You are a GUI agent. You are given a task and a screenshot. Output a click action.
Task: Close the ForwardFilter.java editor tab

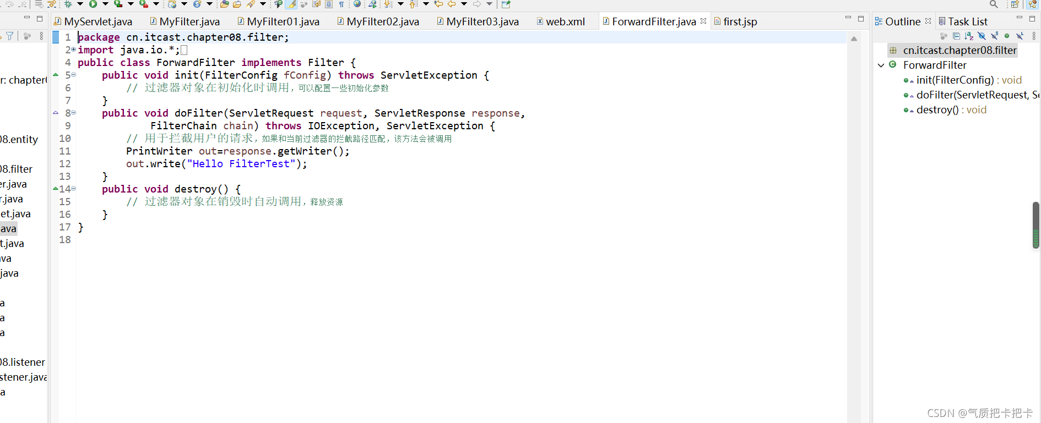pyautogui.click(x=703, y=21)
